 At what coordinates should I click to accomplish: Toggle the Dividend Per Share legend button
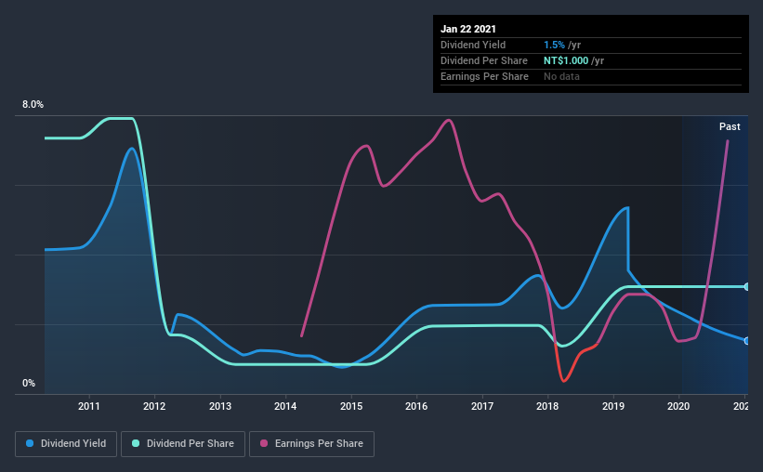click(x=183, y=444)
